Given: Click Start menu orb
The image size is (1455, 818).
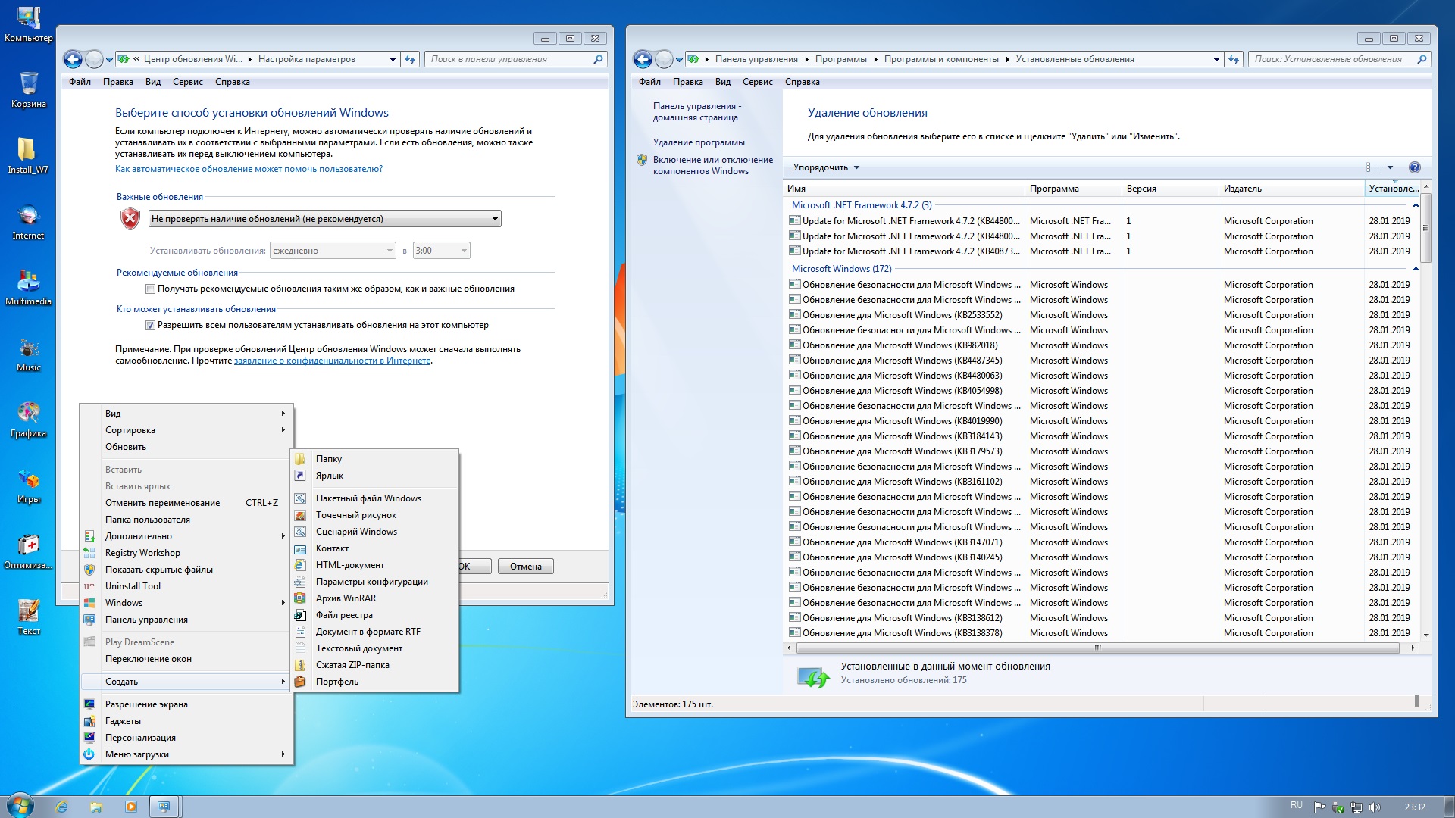Looking at the screenshot, I should point(20,806).
